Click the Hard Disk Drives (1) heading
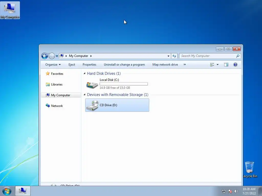This screenshot has height=196, width=262. click(104, 73)
